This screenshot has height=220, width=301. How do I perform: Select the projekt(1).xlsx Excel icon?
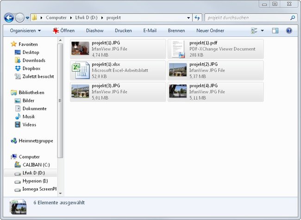[81, 71]
